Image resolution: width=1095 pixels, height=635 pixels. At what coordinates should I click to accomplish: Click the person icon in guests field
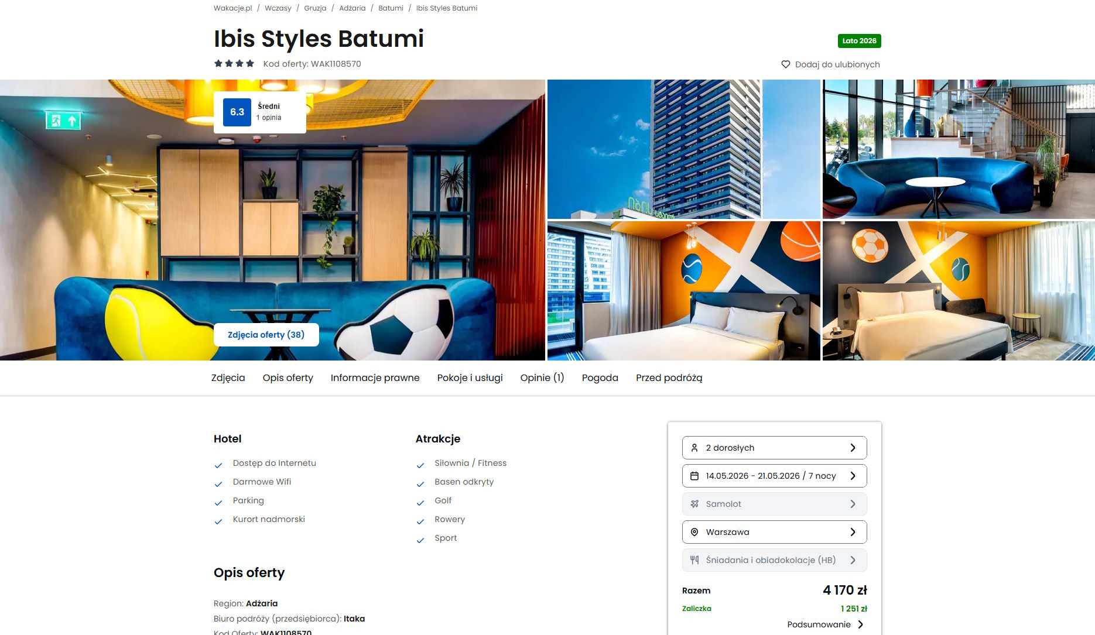(694, 448)
